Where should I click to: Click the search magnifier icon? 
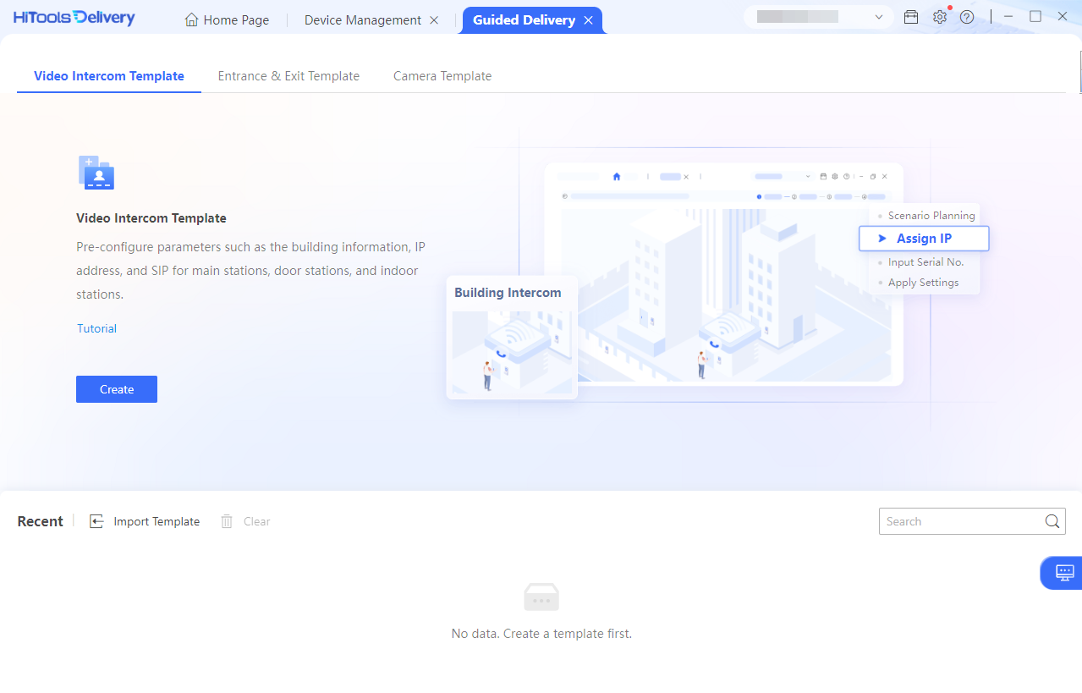tap(1052, 521)
